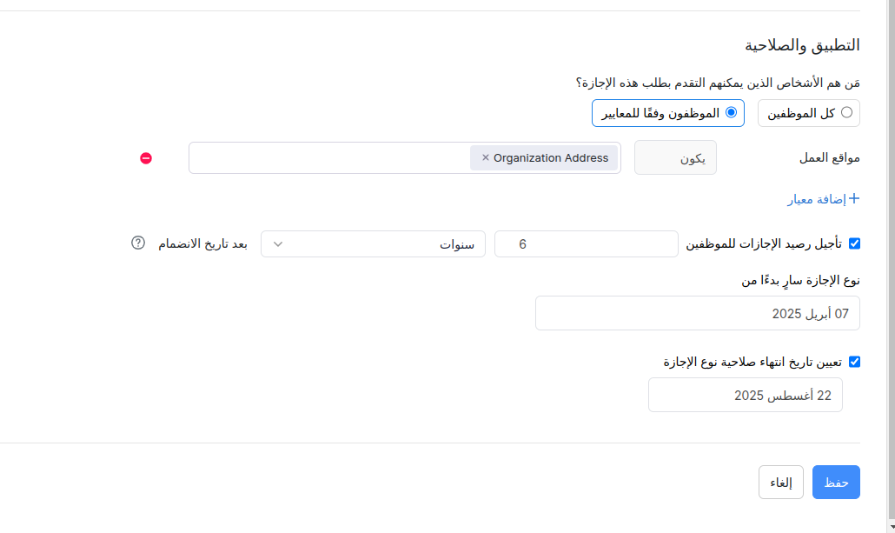Click the إضافة معيار link text
The width and height of the screenshot is (895, 533).
[x=812, y=199]
